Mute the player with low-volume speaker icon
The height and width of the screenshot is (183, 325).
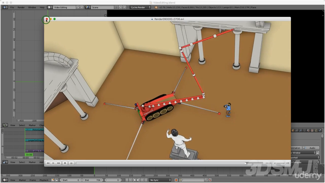[275, 163]
